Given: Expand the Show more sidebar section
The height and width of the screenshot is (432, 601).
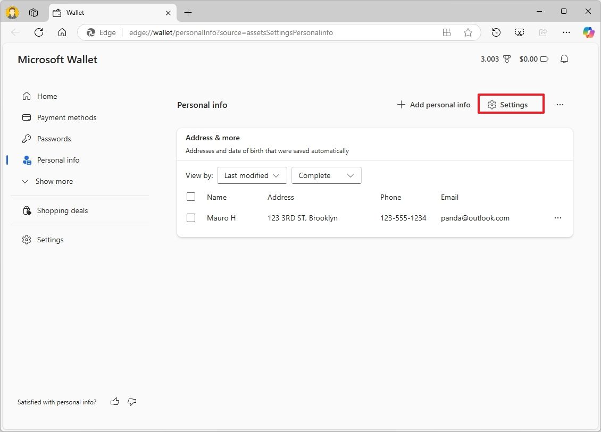Looking at the screenshot, I should [x=54, y=181].
